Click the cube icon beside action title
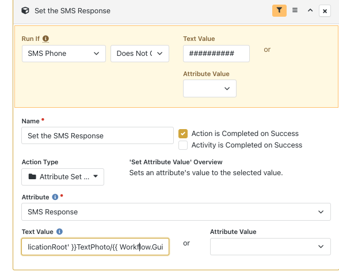 (25, 10)
